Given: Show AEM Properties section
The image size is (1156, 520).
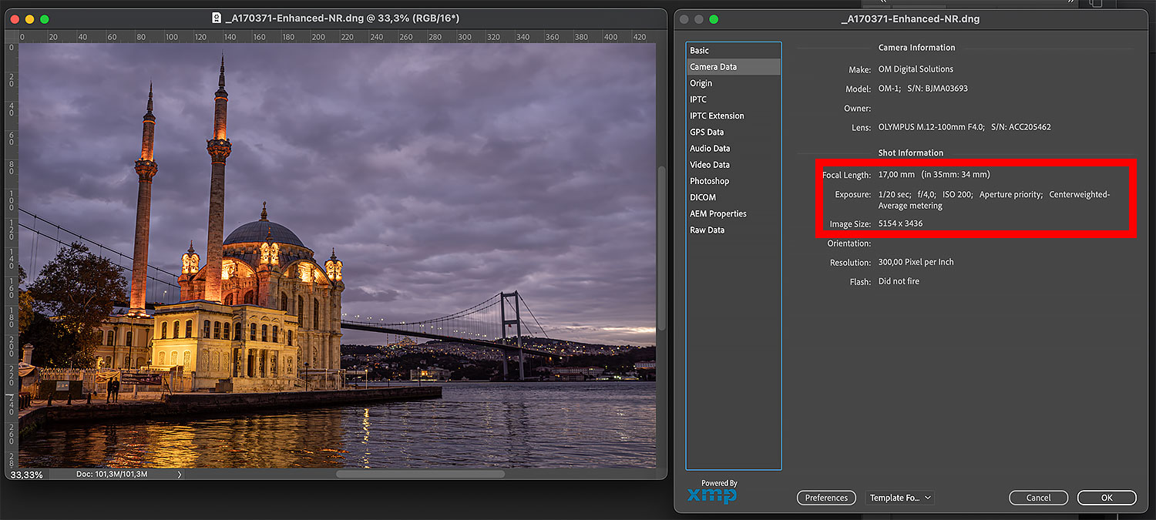Looking at the screenshot, I should click(718, 213).
